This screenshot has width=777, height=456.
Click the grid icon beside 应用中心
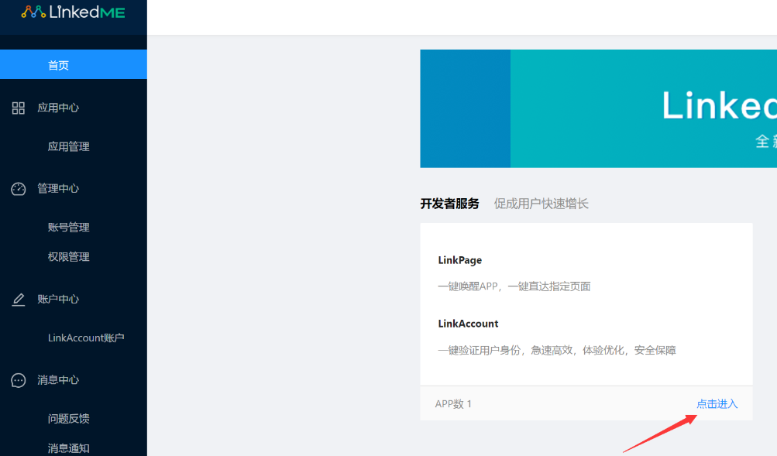click(19, 108)
